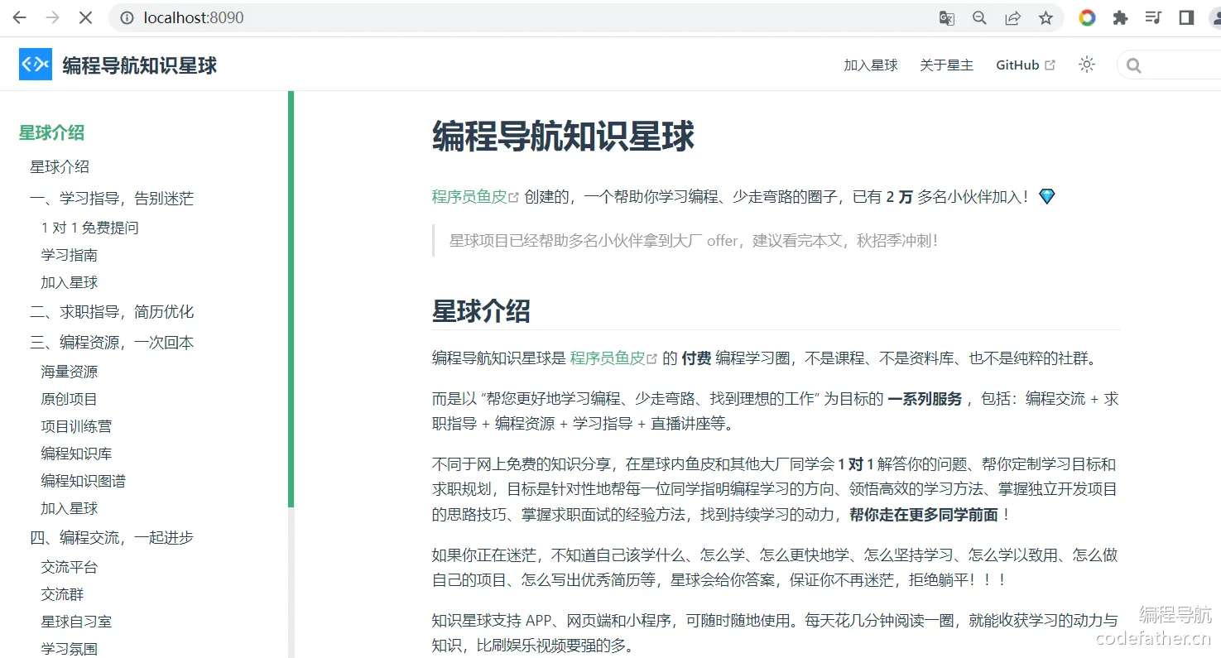This screenshot has height=658, width=1221.
Task: Click the diamond emoji after 小伙伴加入
Action: point(1047,197)
